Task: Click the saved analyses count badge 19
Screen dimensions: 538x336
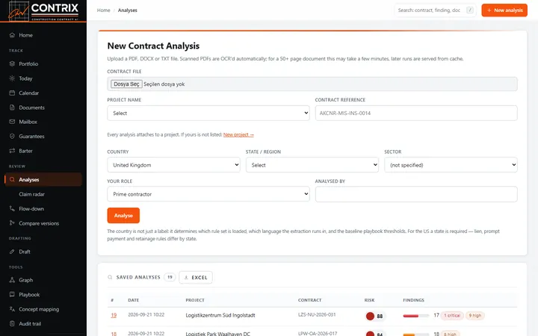Action: (170, 277)
